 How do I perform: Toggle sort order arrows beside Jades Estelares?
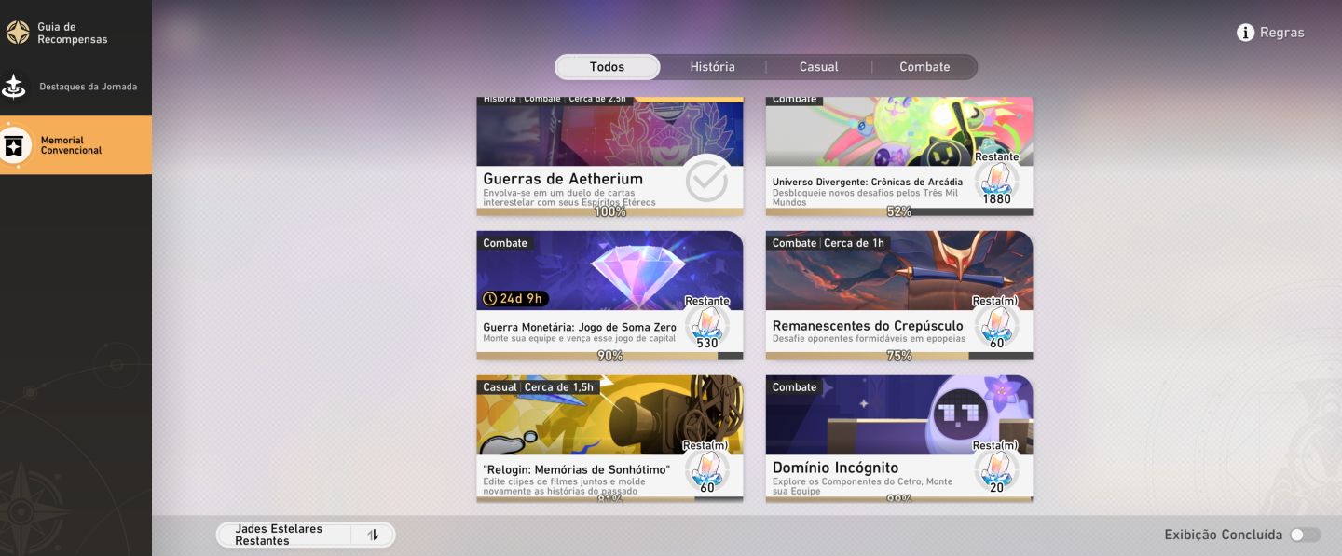[x=373, y=535]
